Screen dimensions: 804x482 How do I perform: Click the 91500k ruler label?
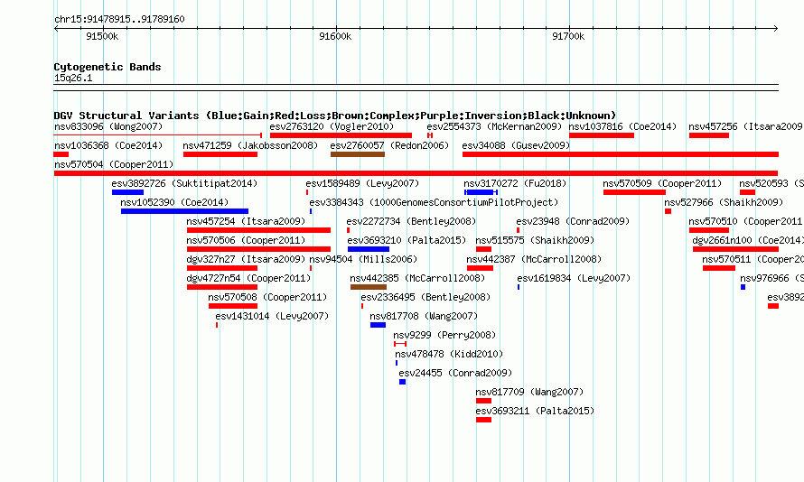(x=102, y=36)
